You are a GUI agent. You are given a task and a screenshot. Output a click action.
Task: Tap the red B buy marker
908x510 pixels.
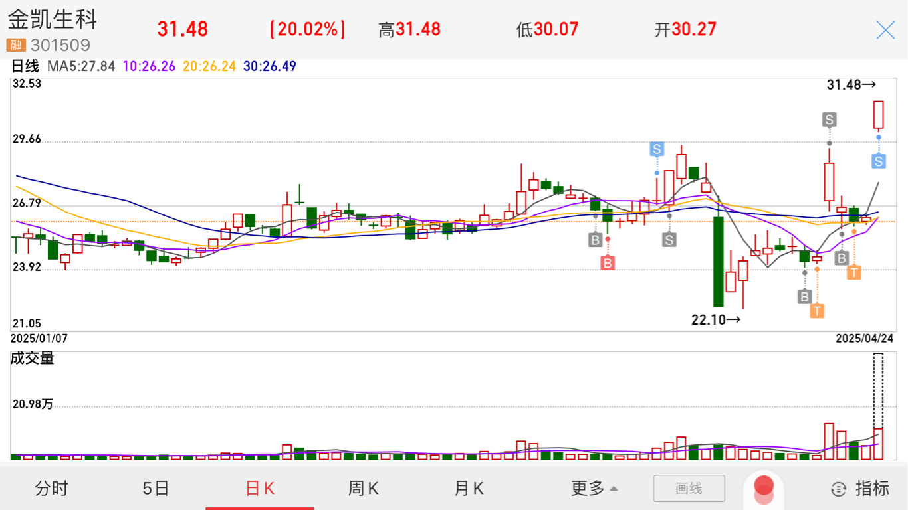(x=608, y=263)
